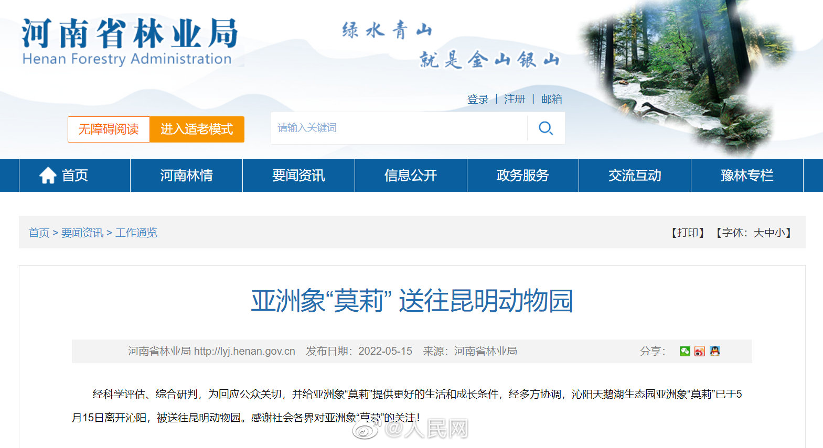Click 工作通览 breadcrumb link
The height and width of the screenshot is (448, 823).
[136, 233]
